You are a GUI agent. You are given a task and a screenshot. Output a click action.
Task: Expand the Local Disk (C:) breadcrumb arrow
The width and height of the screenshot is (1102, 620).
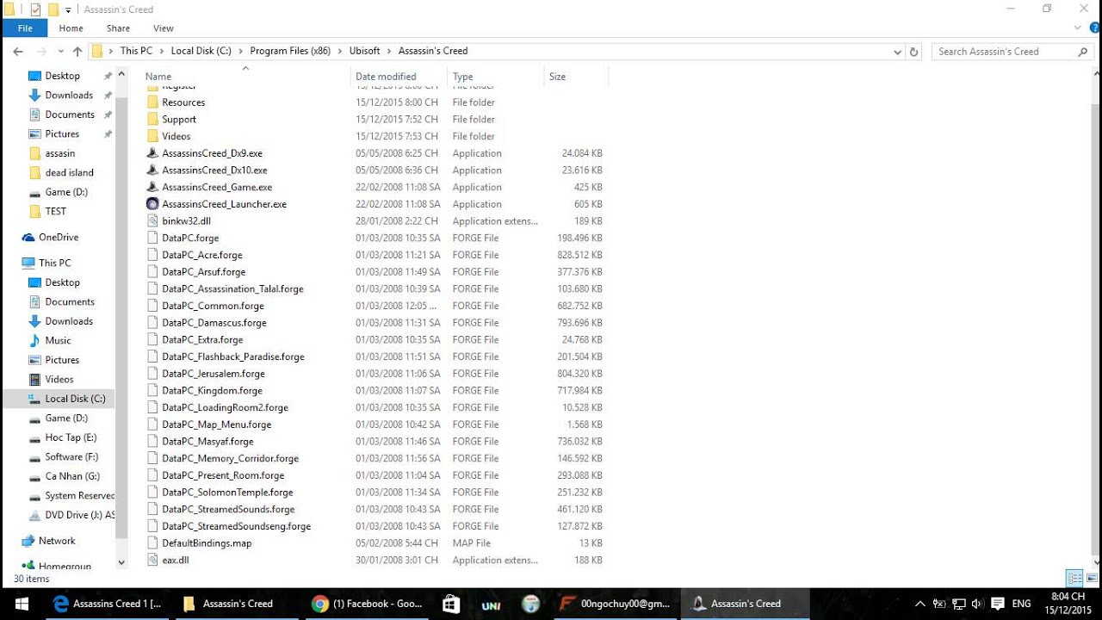pos(241,52)
